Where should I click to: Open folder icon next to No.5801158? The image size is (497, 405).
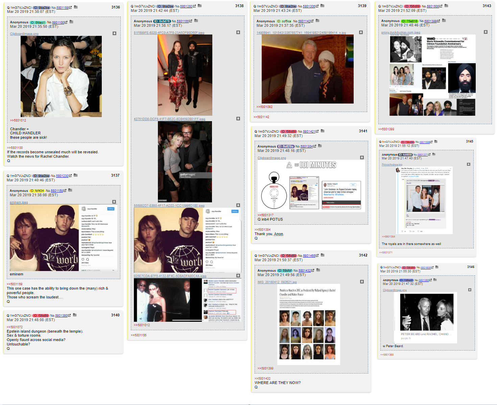coord(76,7)
